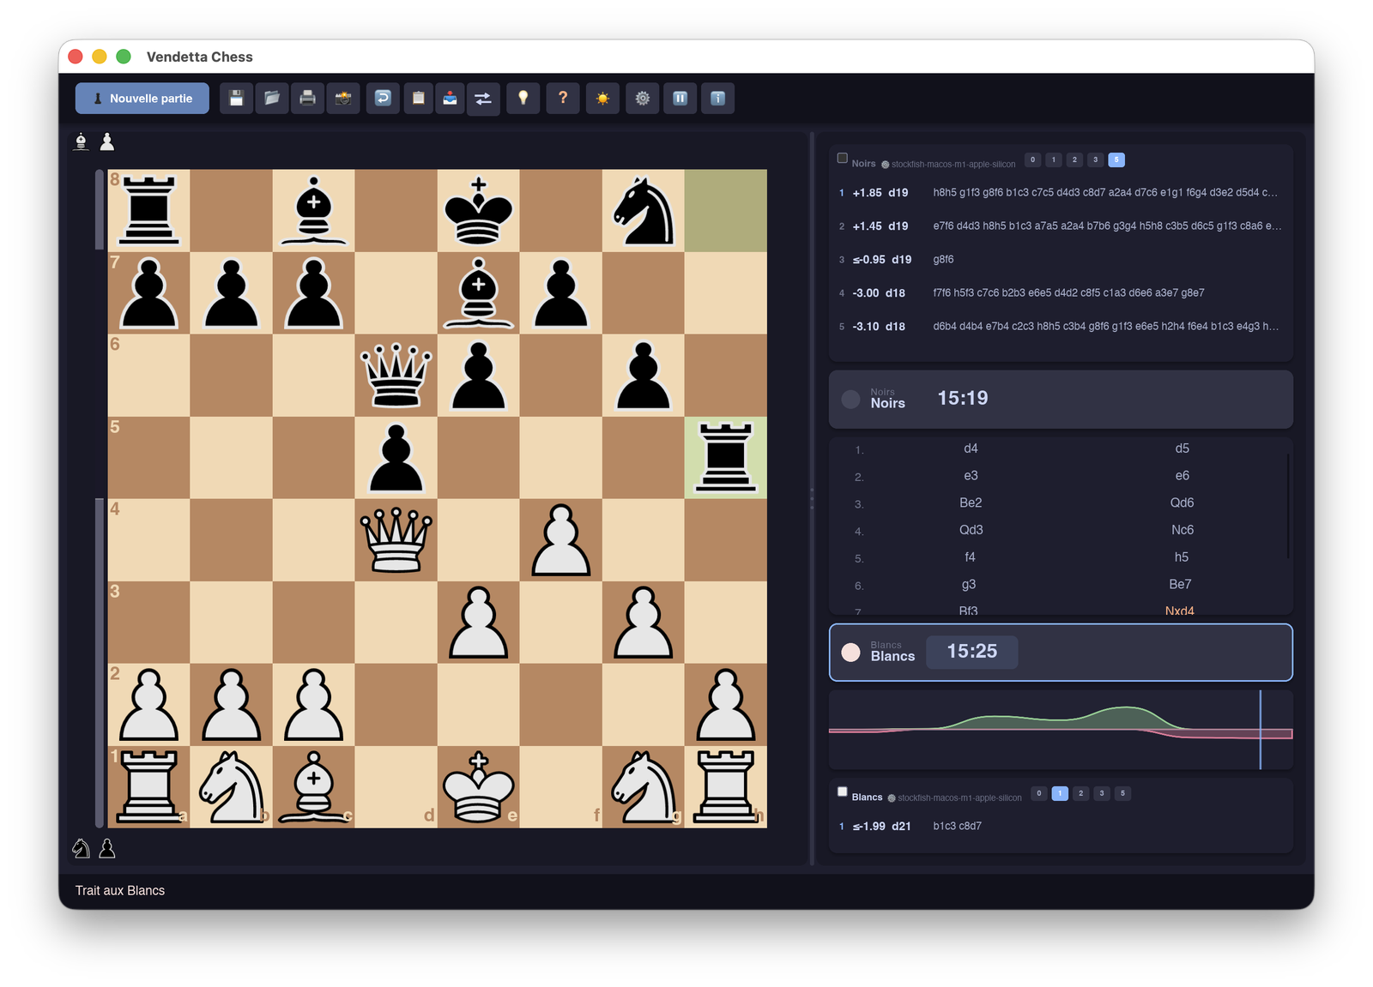Viewport: 1373px width, 987px height.
Task: Flip the board with the swap arrows icon
Action: point(483,99)
